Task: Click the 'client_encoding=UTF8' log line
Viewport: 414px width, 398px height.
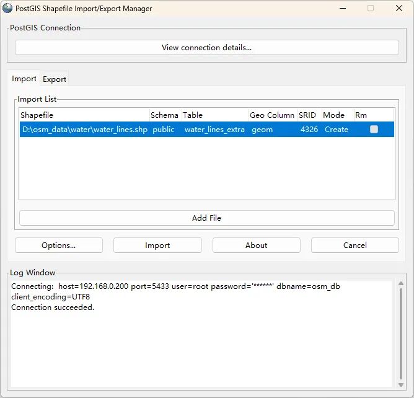Action: coord(50,297)
